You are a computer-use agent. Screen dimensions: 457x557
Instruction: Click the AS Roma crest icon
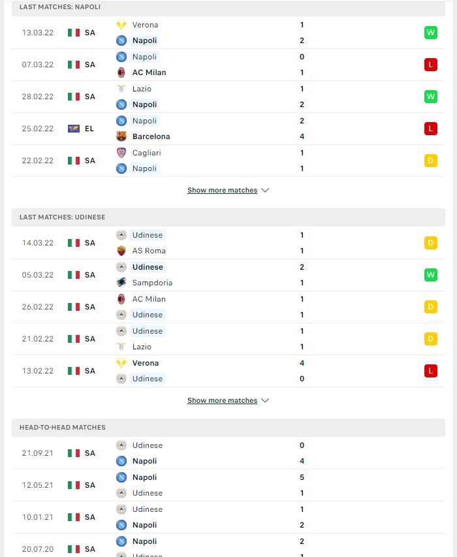click(x=121, y=251)
